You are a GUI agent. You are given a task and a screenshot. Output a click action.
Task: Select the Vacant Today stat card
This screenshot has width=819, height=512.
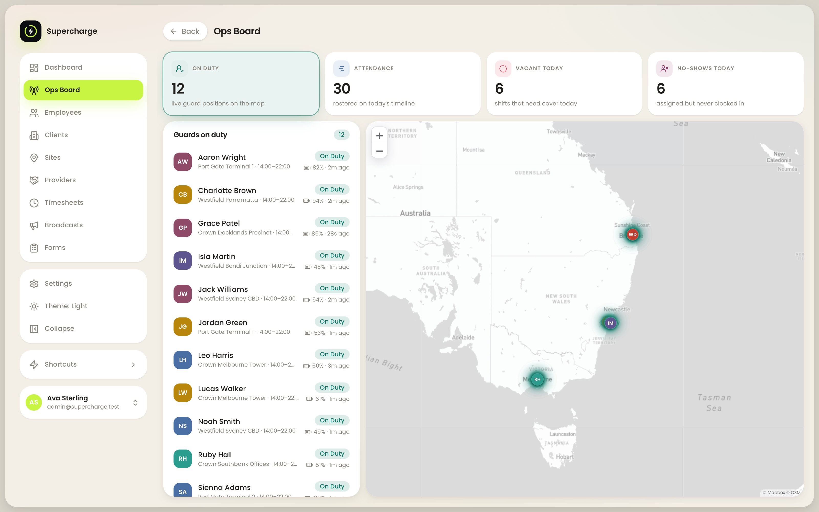[x=564, y=84]
